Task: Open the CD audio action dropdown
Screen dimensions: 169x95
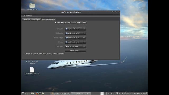Action: 76,29
